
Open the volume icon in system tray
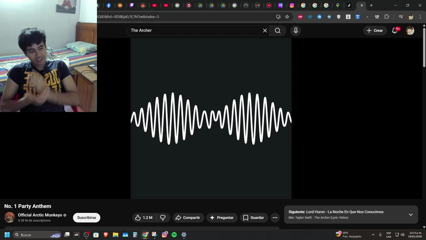click(402, 235)
